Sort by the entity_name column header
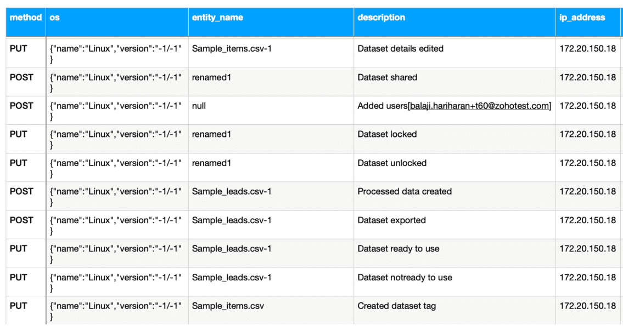The image size is (623, 326). [x=217, y=18]
